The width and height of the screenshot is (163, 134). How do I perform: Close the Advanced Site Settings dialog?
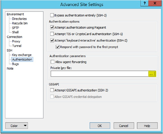pyautogui.click(x=155, y=3)
